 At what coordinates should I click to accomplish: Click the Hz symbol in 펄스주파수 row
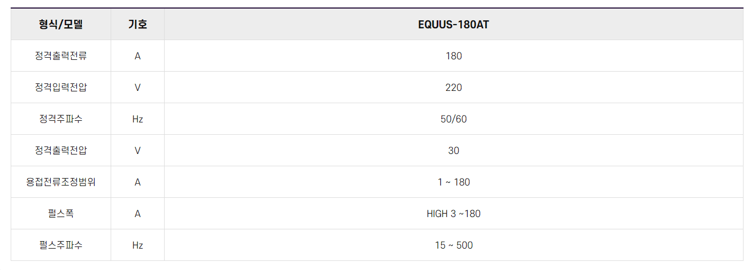click(137, 245)
